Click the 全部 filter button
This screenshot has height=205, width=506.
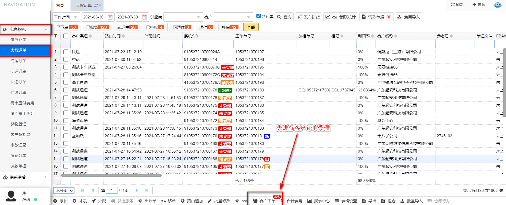click(251, 27)
